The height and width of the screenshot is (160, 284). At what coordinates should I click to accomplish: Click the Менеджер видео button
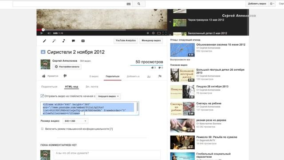tap(151, 40)
